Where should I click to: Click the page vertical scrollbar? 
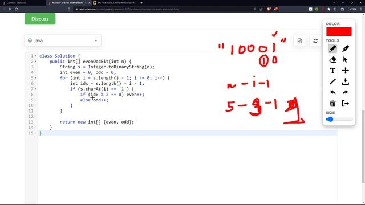[x=363, y=146]
